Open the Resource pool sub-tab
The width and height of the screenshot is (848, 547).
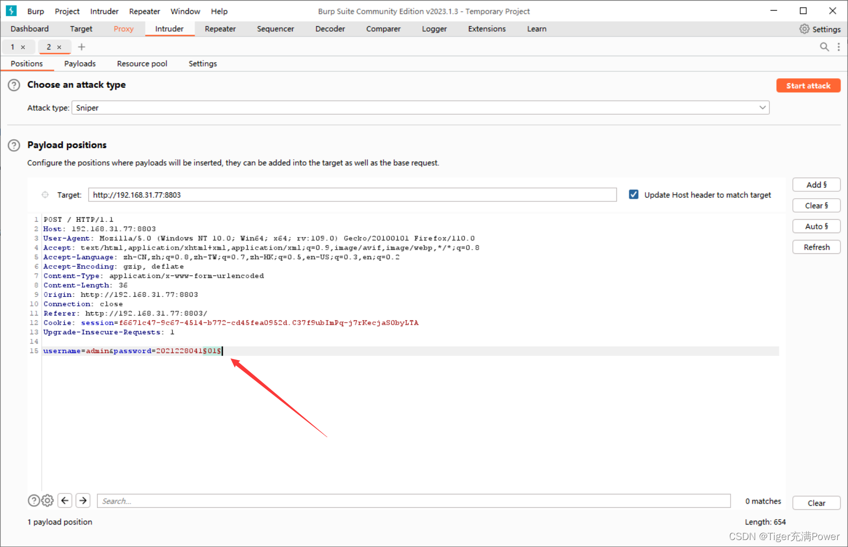click(x=142, y=64)
